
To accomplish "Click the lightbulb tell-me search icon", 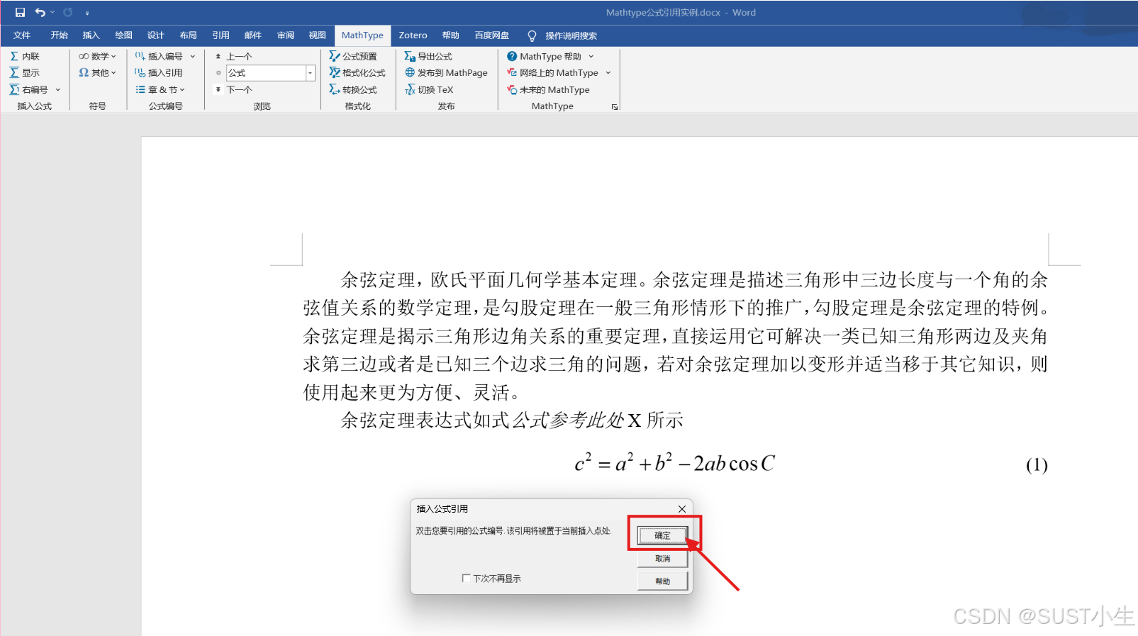I will [x=532, y=35].
